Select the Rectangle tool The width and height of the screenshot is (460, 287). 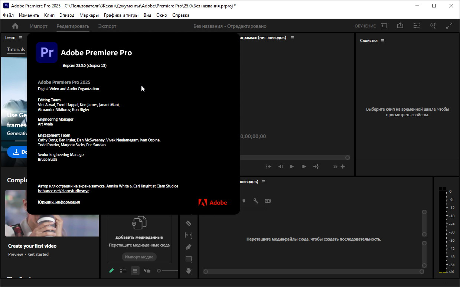click(x=189, y=259)
